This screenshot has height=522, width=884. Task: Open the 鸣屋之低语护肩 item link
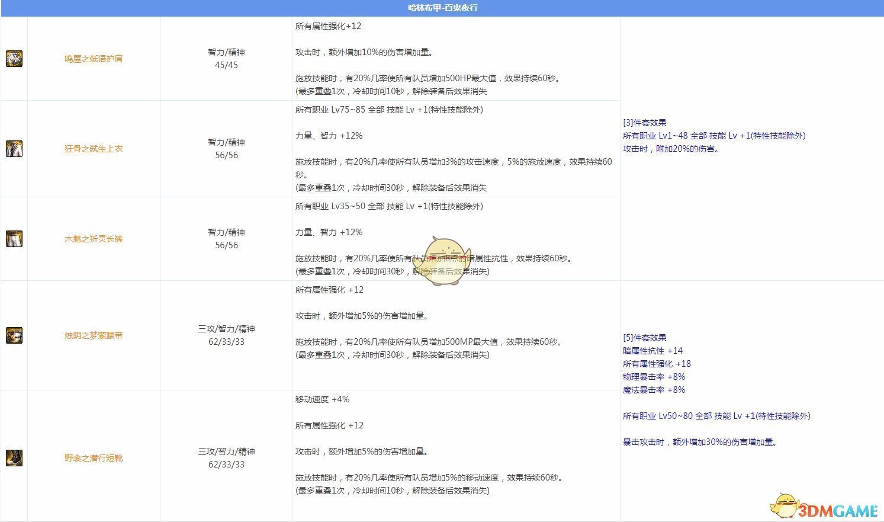94,59
